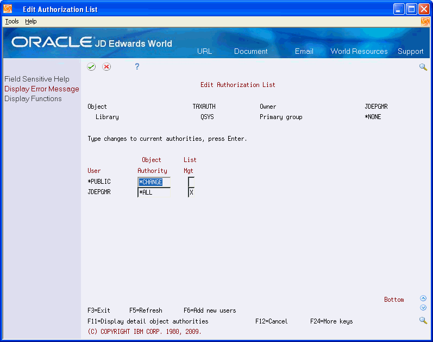The height and width of the screenshot is (342, 433).
Task: Click the TAXAUTH object value
Action: 204,107
